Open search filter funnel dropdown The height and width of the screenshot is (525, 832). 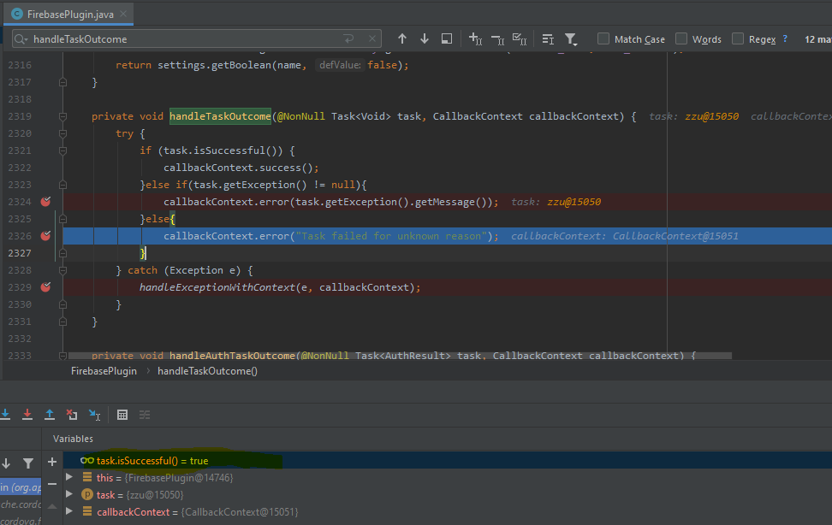[571, 39]
